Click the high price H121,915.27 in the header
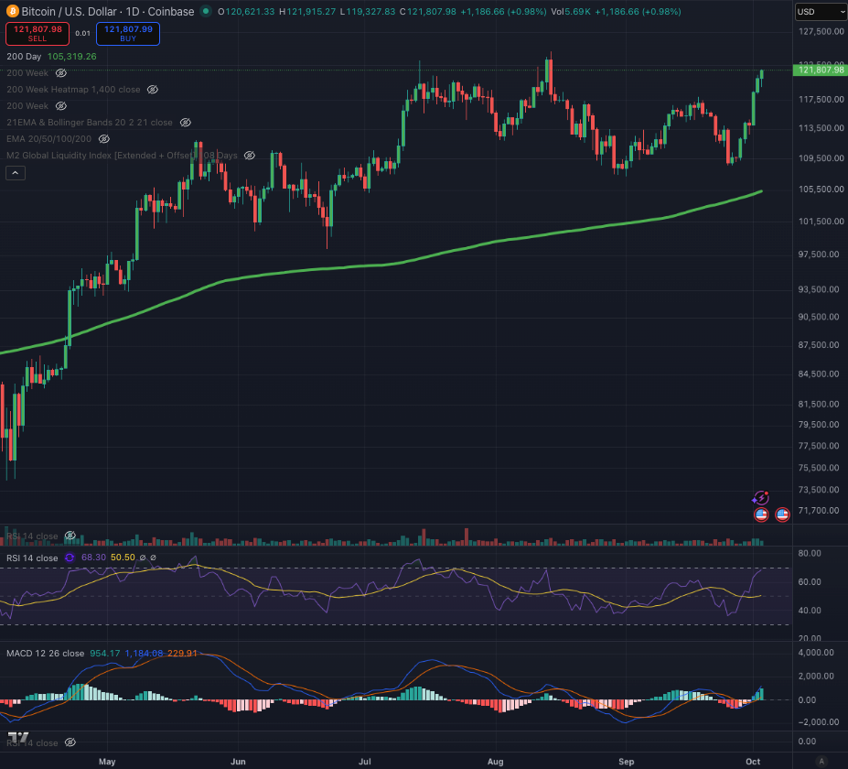The width and height of the screenshot is (848, 769). tap(306, 11)
